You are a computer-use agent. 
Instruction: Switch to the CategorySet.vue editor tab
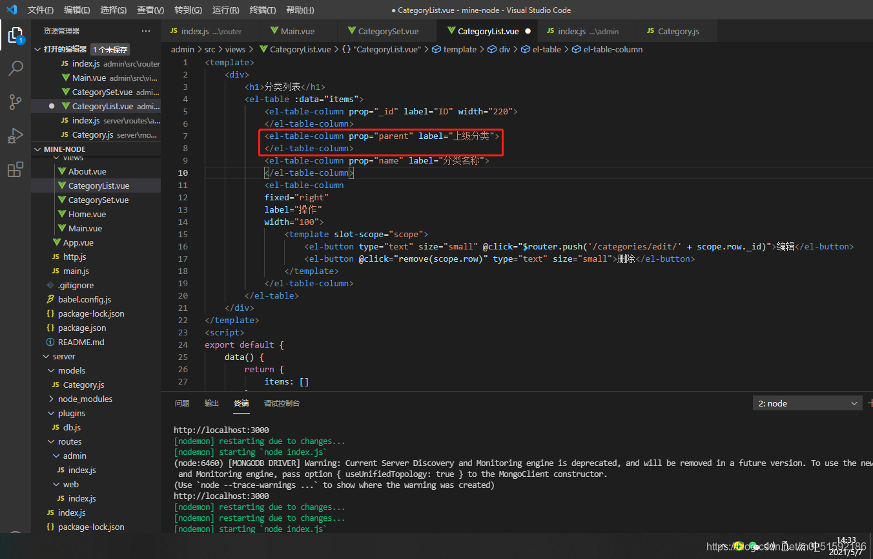(x=387, y=31)
